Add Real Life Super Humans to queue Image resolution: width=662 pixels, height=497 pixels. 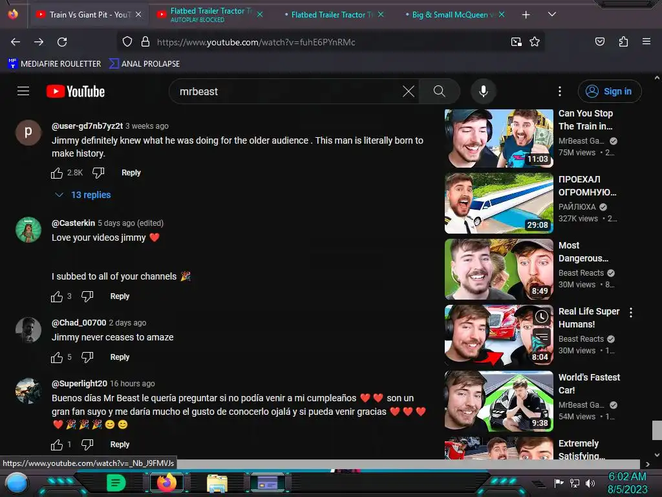(542, 337)
